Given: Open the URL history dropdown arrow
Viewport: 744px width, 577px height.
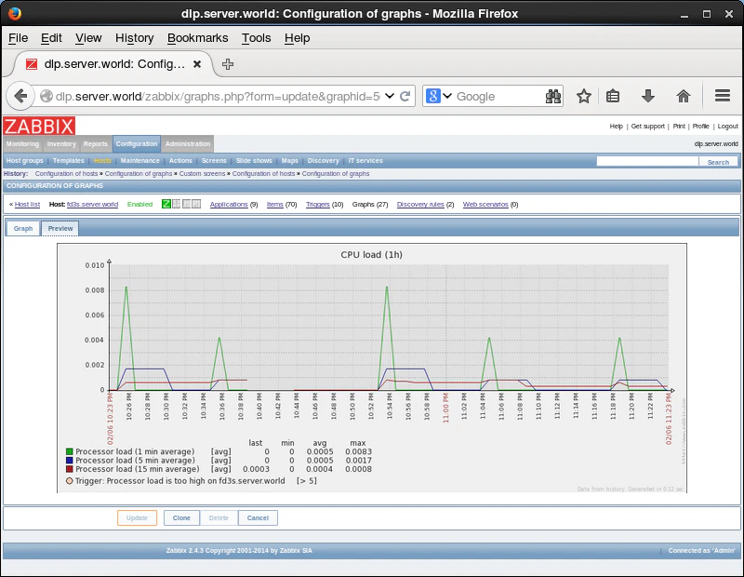Looking at the screenshot, I should pos(390,96).
